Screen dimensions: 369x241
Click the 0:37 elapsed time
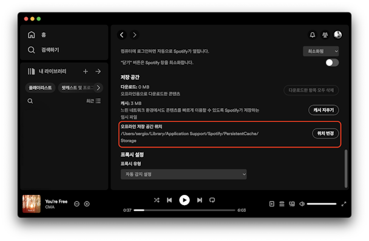click(127, 210)
